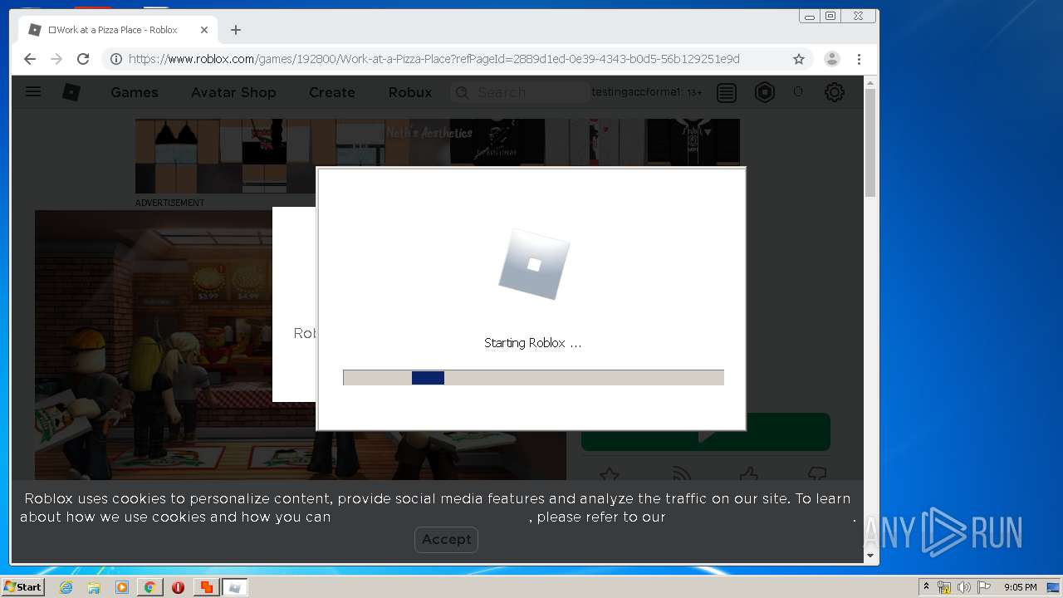Viewport: 1063px width, 598px height.
Task: Bookmark this page with the star icon
Action: pyautogui.click(x=799, y=59)
